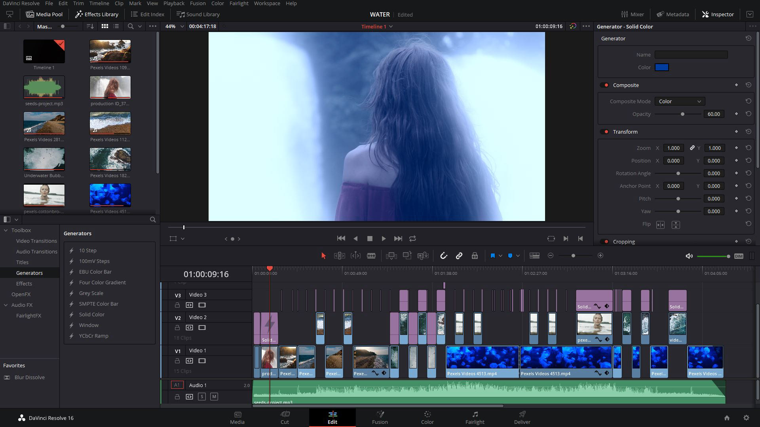Switch to the Color page tab
The image size is (760, 427).
pyautogui.click(x=427, y=417)
